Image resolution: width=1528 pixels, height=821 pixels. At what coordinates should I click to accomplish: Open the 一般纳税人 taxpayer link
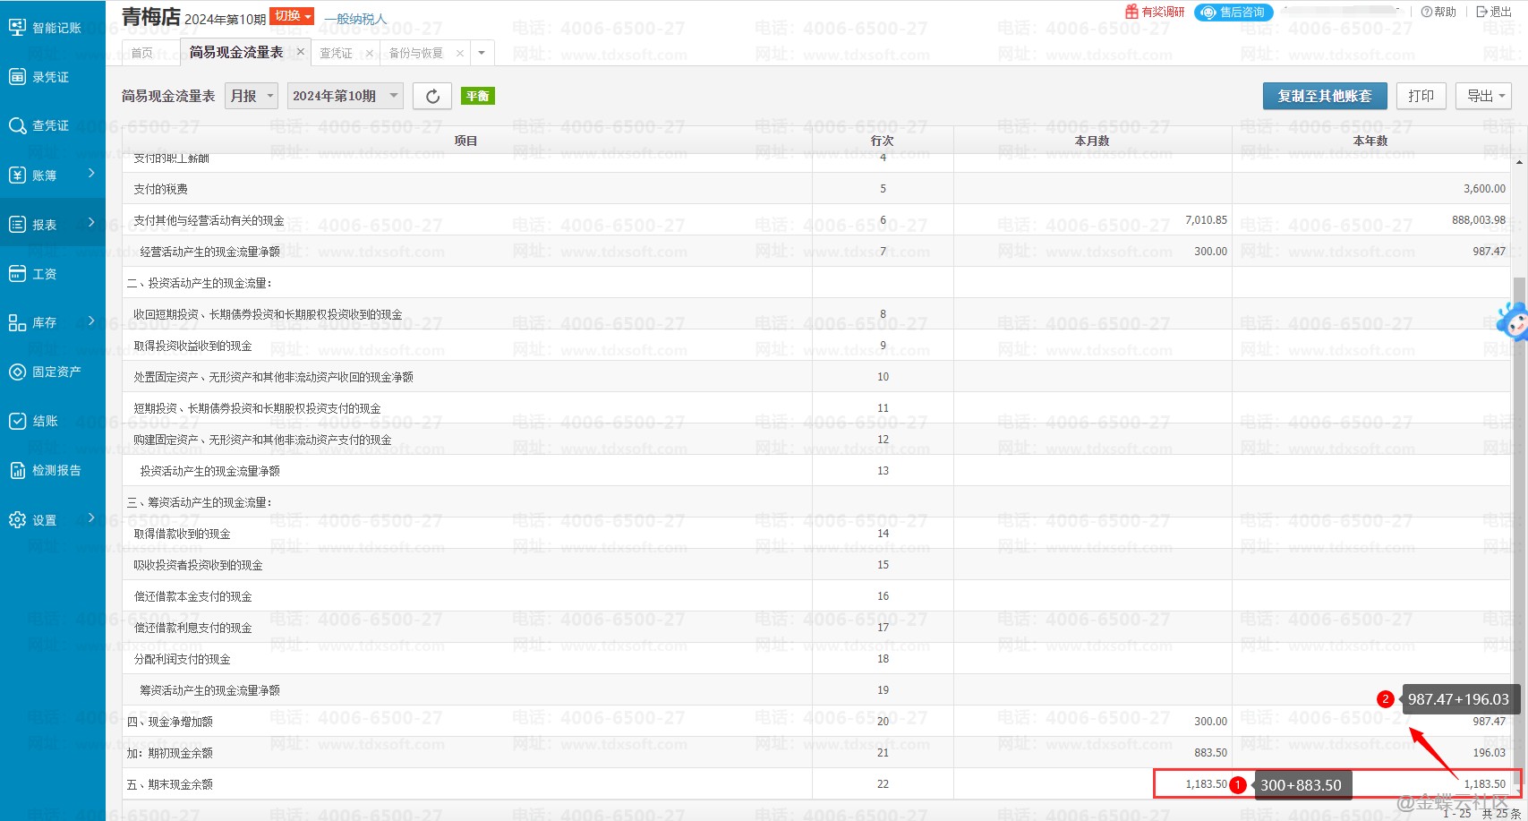tap(355, 19)
